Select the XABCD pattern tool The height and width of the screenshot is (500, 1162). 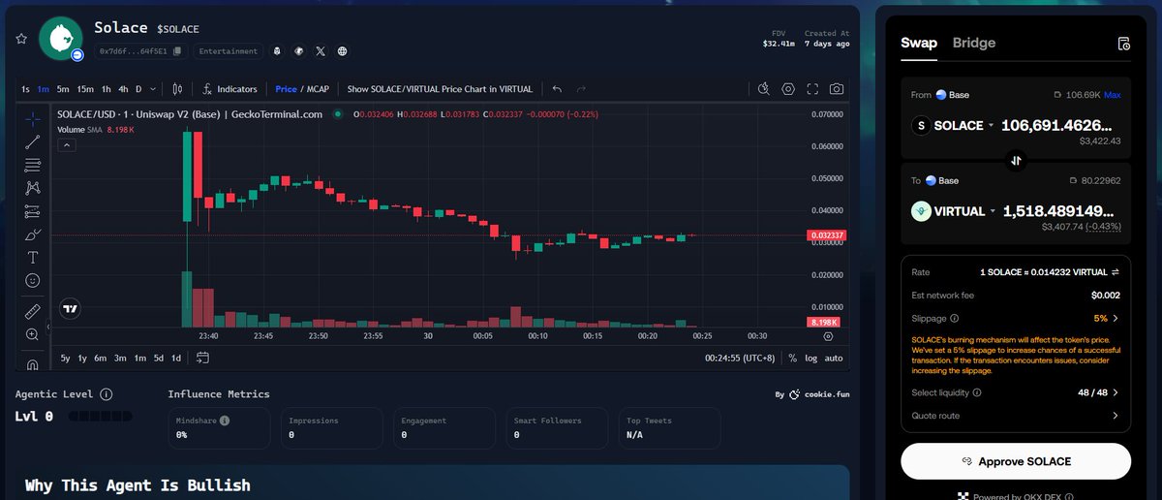click(x=33, y=188)
